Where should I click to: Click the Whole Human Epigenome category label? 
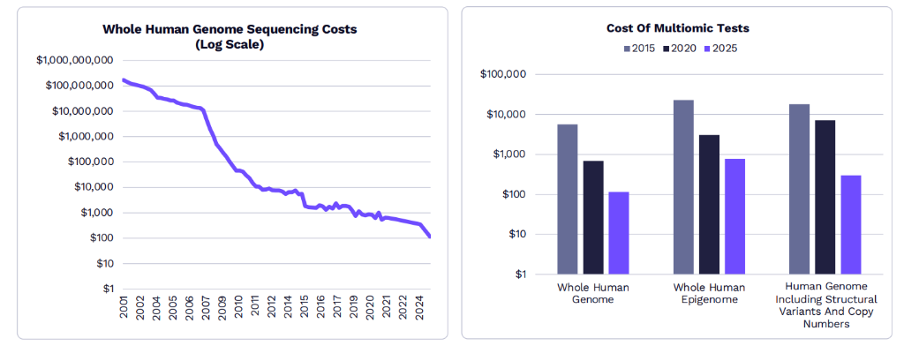tap(709, 292)
